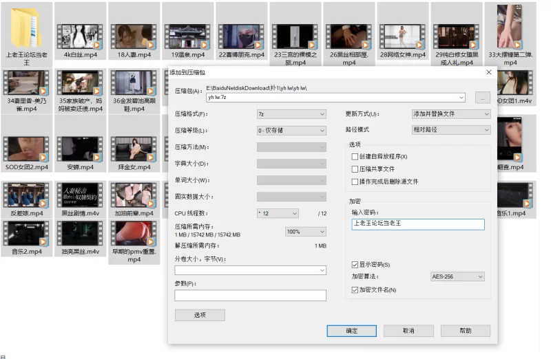Select the 拜金女.mp4 file icon

point(134,148)
